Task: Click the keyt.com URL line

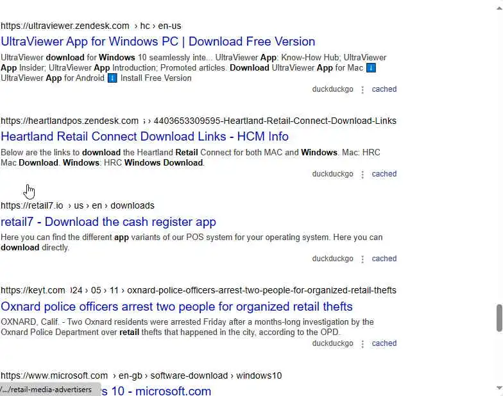Action: (x=199, y=290)
